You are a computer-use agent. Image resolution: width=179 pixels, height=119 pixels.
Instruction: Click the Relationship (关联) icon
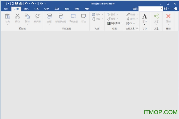pyautogui.click(x=93, y=14)
